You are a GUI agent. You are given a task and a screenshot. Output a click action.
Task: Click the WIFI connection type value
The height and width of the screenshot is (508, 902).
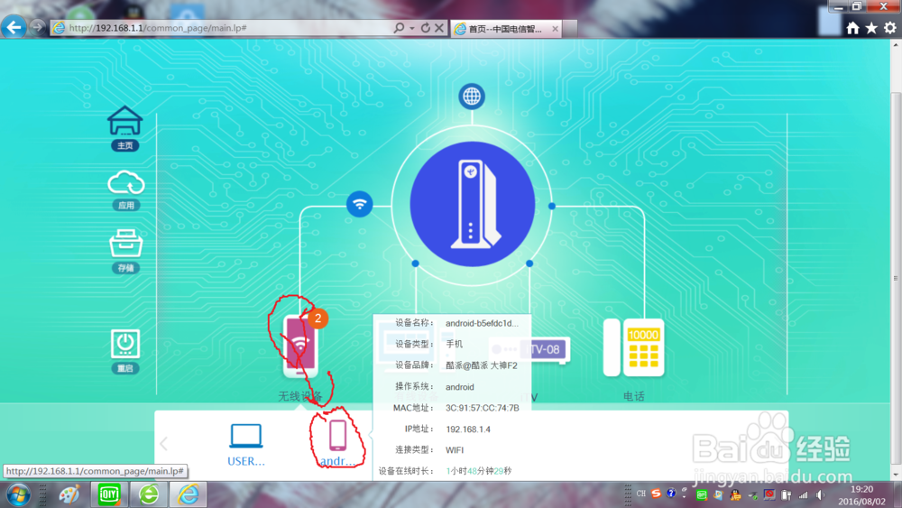(x=455, y=450)
